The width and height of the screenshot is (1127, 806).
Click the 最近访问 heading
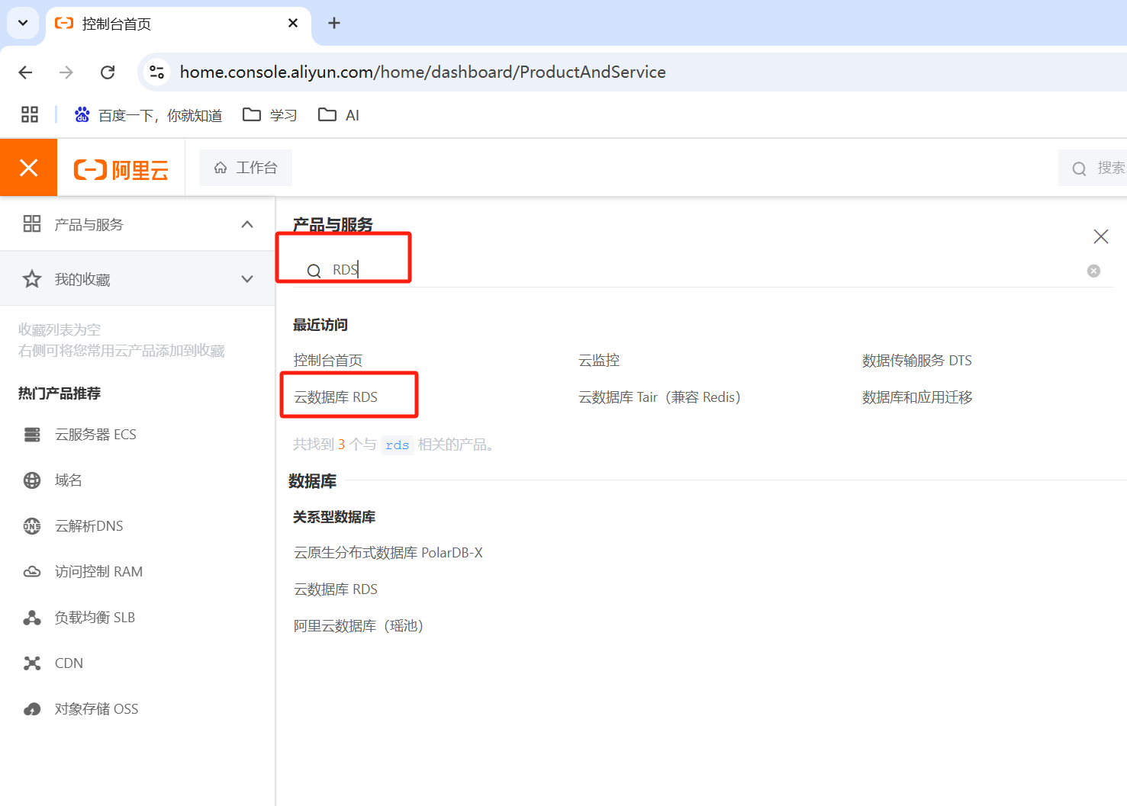pos(320,325)
